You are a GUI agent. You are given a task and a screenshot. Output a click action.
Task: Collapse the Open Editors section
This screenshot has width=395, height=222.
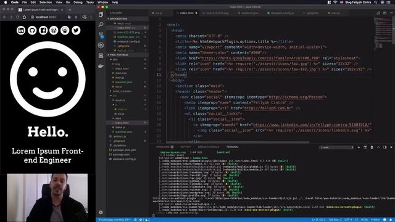tap(128, 18)
